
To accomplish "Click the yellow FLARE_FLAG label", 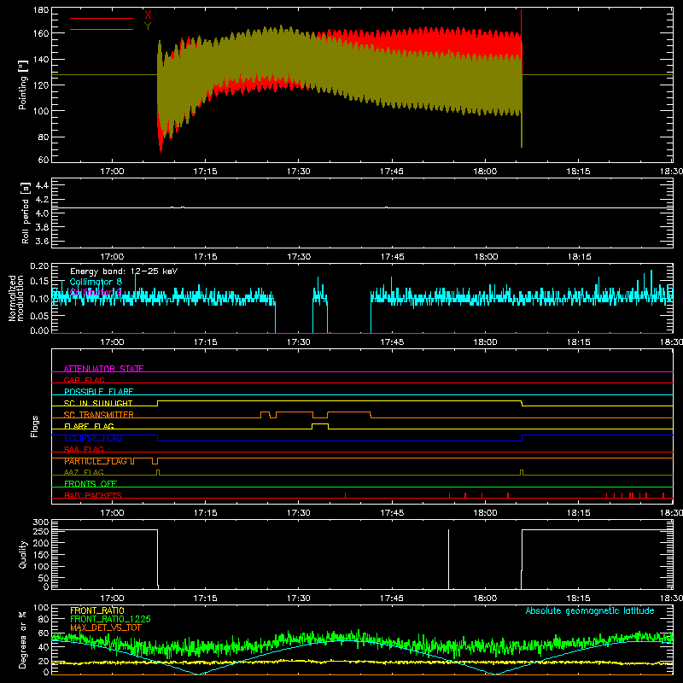I will pos(89,426).
